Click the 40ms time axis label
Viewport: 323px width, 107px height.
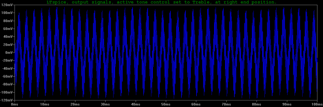pos(136,104)
